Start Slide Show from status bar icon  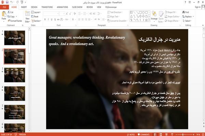172,135
